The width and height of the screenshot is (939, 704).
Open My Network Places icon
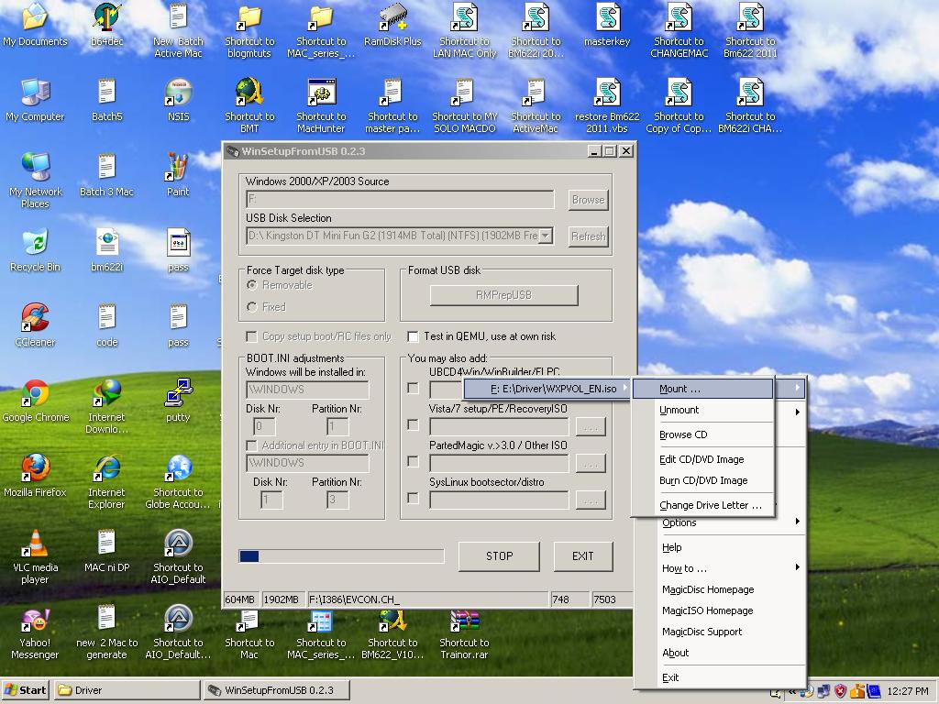[35, 181]
